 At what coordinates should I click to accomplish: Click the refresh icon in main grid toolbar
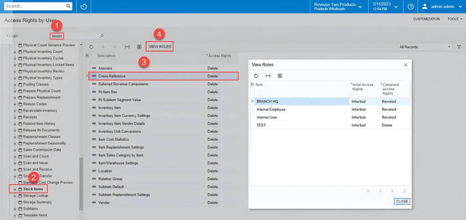point(91,47)
